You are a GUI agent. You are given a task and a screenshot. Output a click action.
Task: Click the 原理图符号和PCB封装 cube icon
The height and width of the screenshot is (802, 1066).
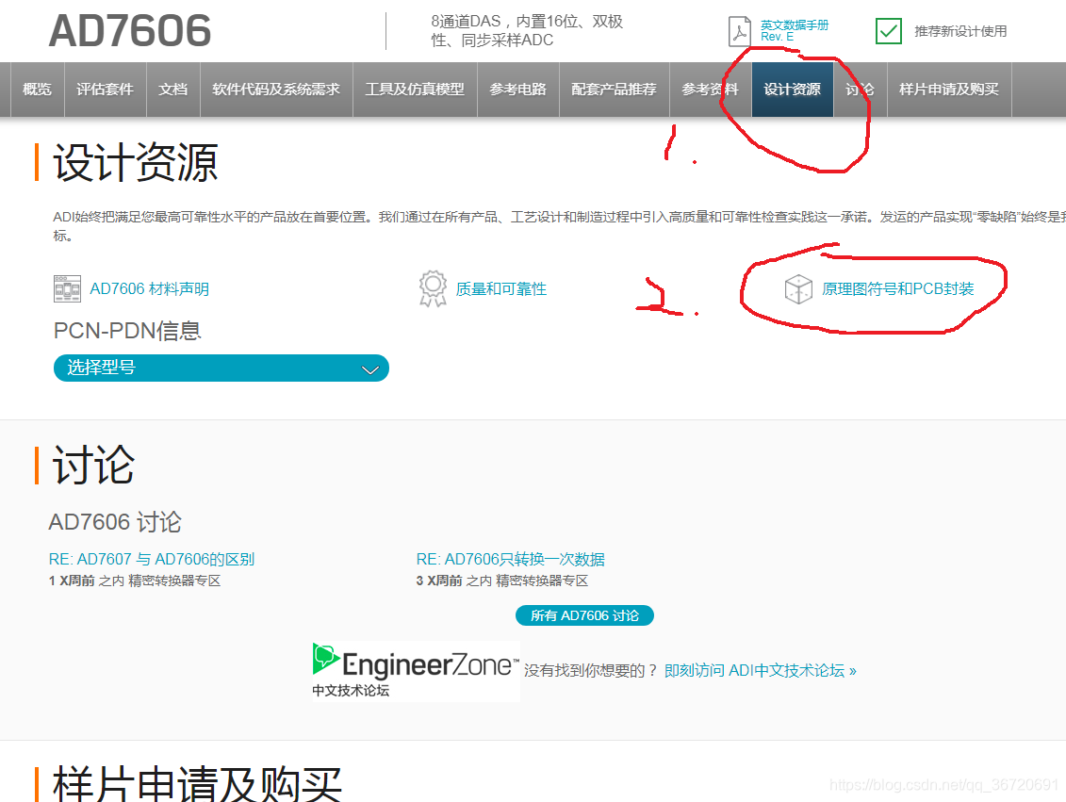point(798,289)
